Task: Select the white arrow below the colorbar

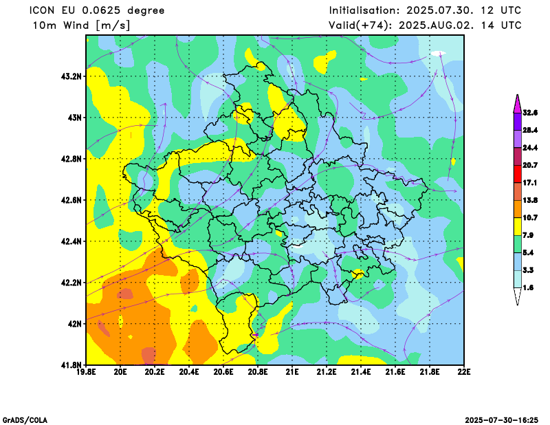Action: tap(518, 296)
